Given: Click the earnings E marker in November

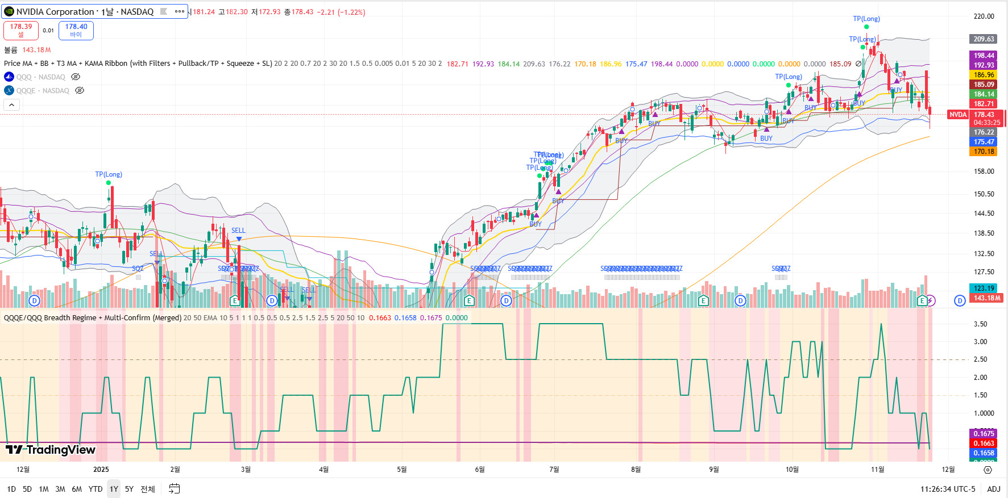Looking at the screenshot, I should (x=922, y=300).
